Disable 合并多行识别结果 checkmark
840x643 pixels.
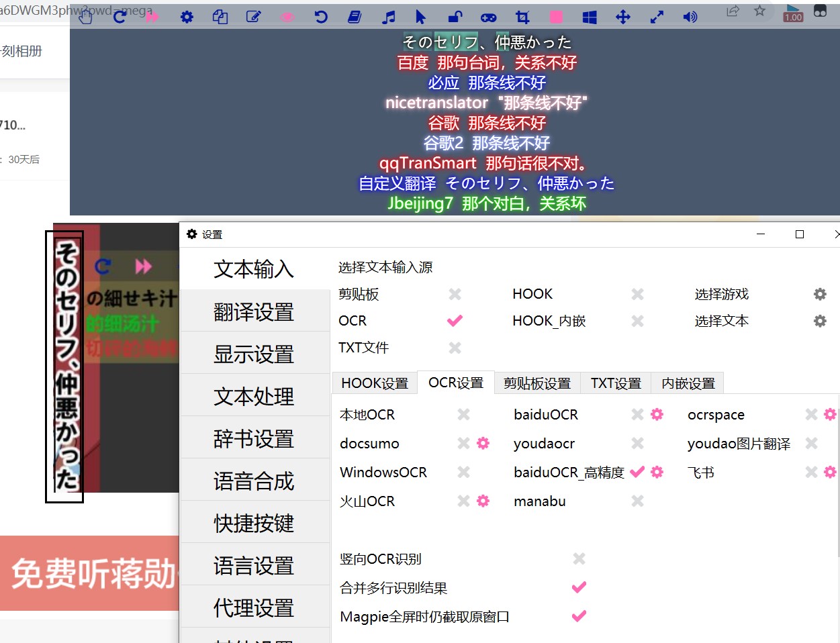point(578,587)
